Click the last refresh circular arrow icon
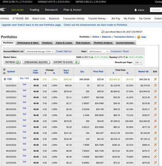Viewport: 162px width, 166px height. [x=102, y=32]
